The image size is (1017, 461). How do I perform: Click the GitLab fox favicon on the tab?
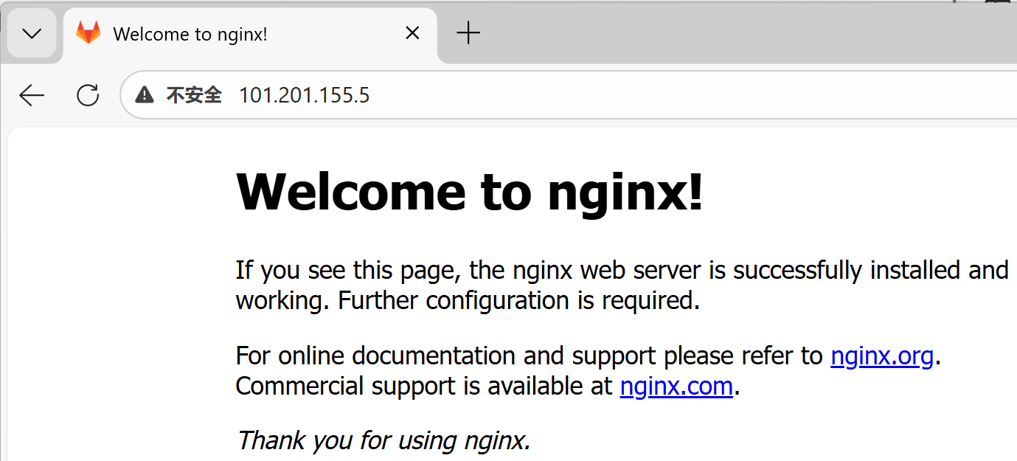point(88,33)
